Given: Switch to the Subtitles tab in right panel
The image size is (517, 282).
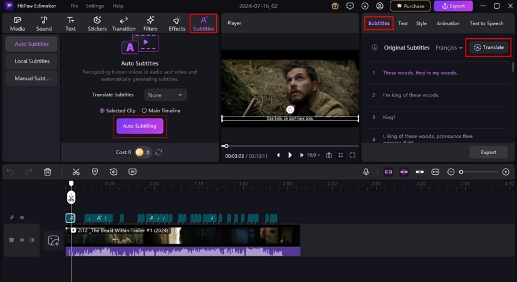Looking at the screenshot, I should [x=379, y=23].
